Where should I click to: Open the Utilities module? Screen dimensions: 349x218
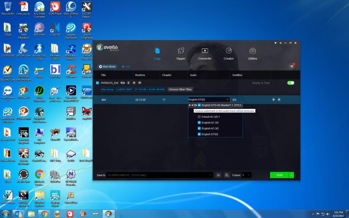pos(252,53)
